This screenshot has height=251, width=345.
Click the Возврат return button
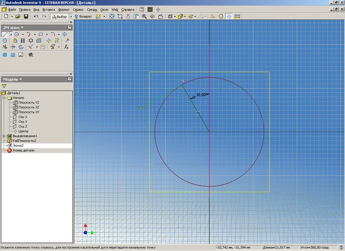(x=83, y=17)
